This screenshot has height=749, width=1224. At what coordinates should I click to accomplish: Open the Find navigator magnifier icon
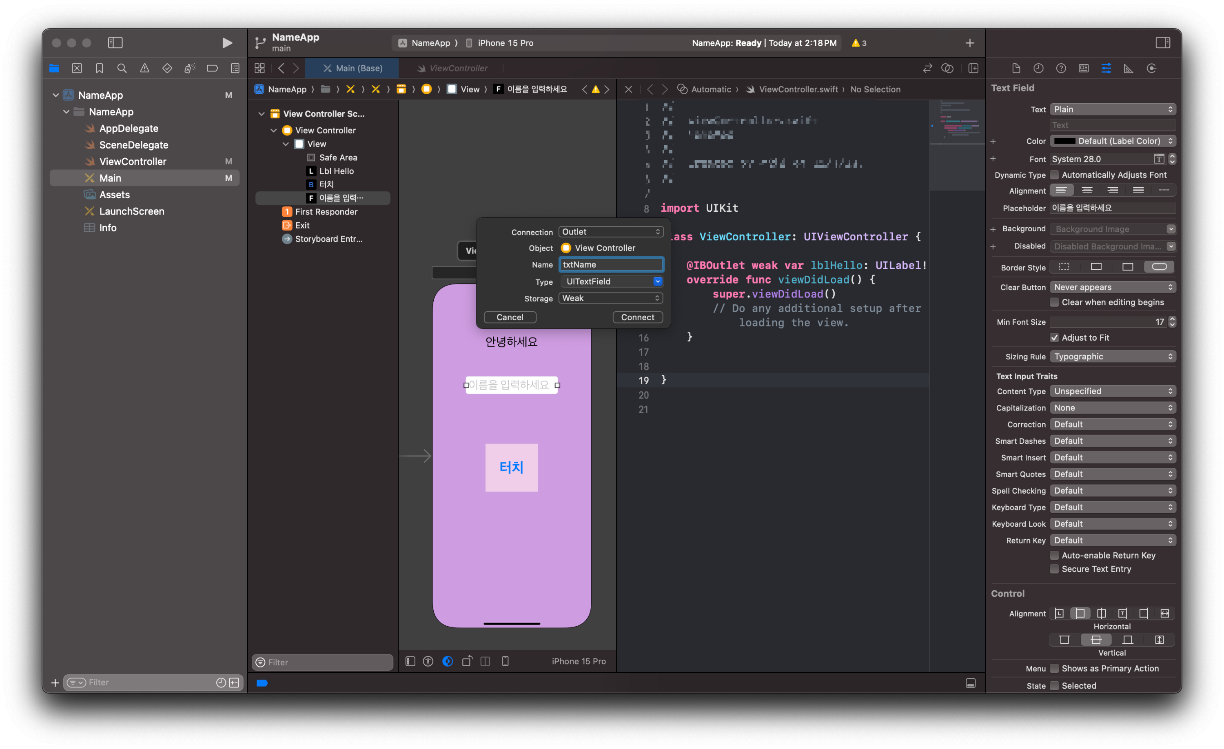pos(122,68)
